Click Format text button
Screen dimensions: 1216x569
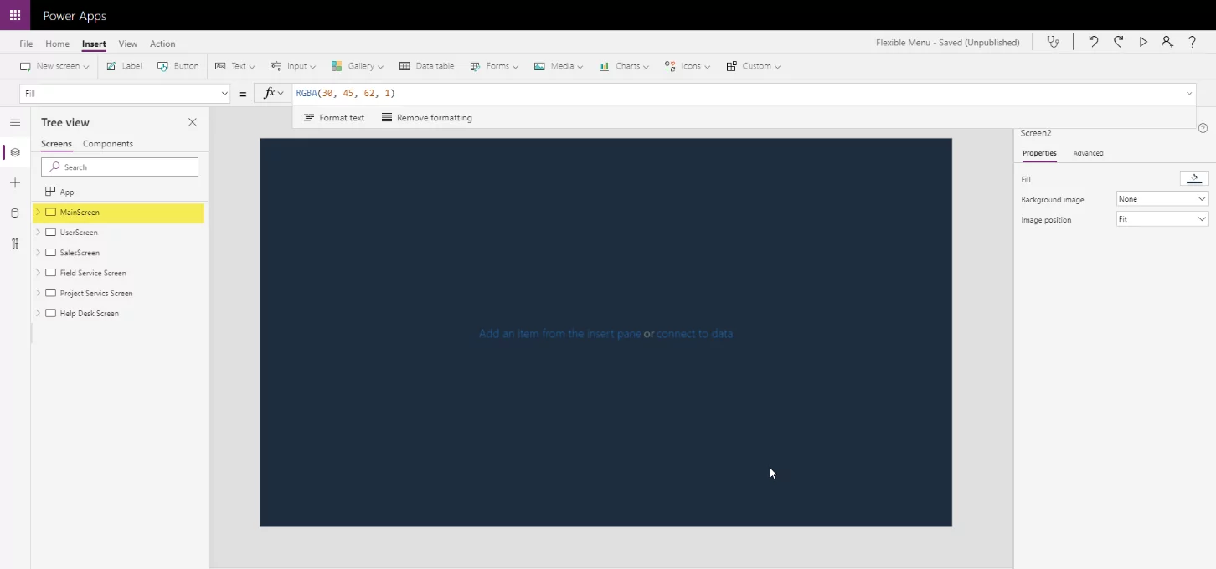pos(333,118)
